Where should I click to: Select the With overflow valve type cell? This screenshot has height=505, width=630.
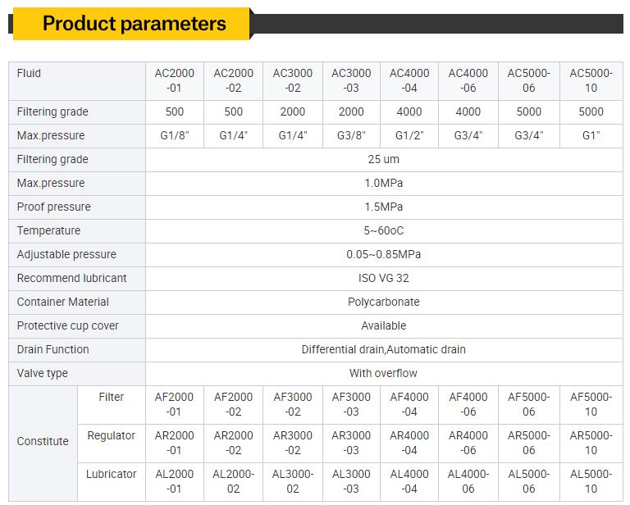click(x=384, y=373)
